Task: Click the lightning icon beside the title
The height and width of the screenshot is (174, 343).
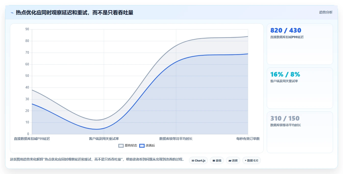Action: 12,13
